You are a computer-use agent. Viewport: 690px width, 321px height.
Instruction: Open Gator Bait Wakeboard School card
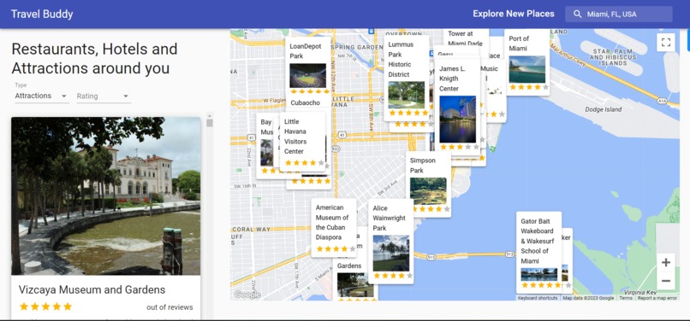[x=538, y=252]
